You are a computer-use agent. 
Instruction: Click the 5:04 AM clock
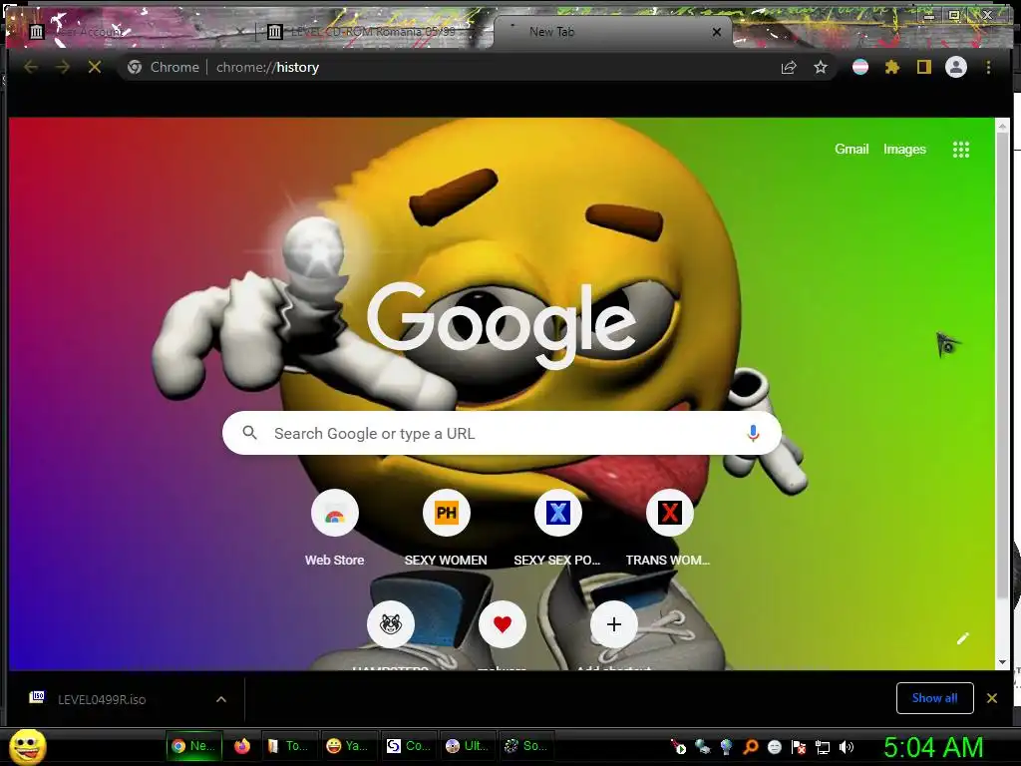click(933, 747)
